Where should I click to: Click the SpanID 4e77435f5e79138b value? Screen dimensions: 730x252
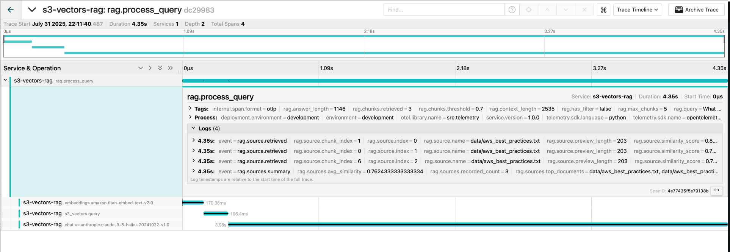click(688, 191)
